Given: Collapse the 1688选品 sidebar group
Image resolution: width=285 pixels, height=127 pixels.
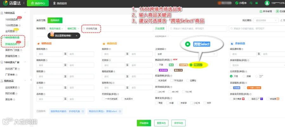Looking at the screenshot, I should [x=25, y=13].
